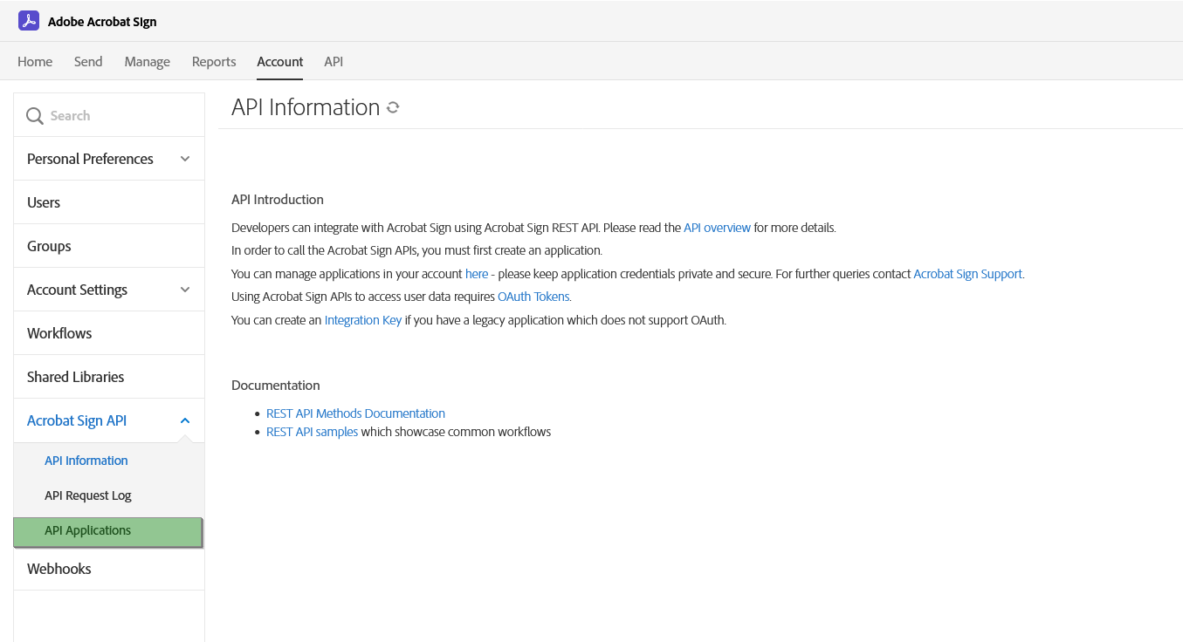Open Shared Libraries in the sidebar
This screenshot has width=1183, height=642.
(x=109, y=377)
